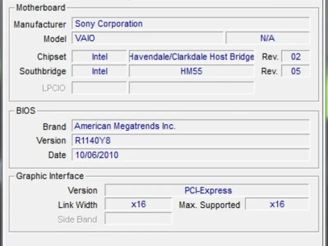Screen dimensions: 328x246
Task: Click the Manufacturer field showing Sony Corporation
Action: [191, 24]
